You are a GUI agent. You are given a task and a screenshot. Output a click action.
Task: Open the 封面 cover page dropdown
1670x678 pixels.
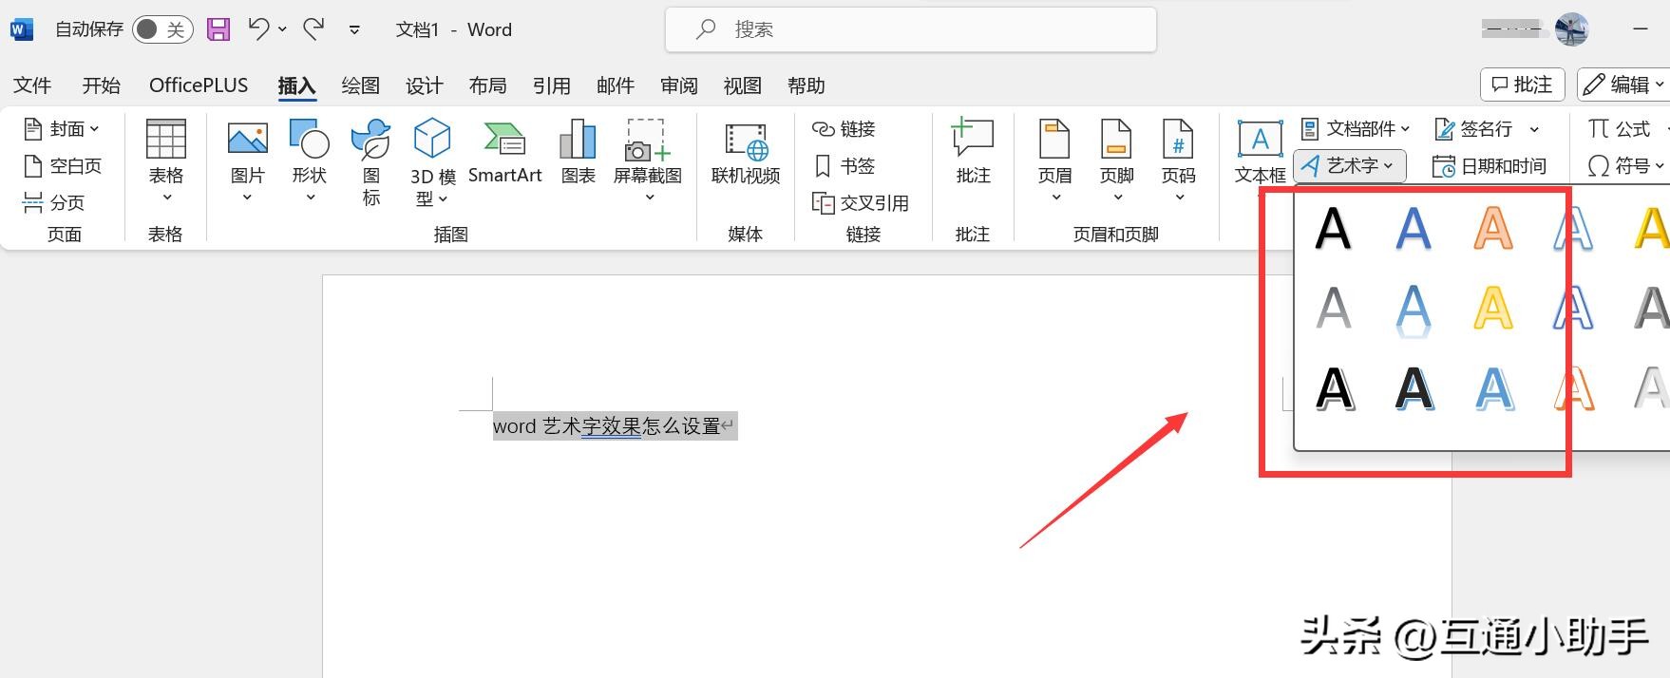[62, 128]
